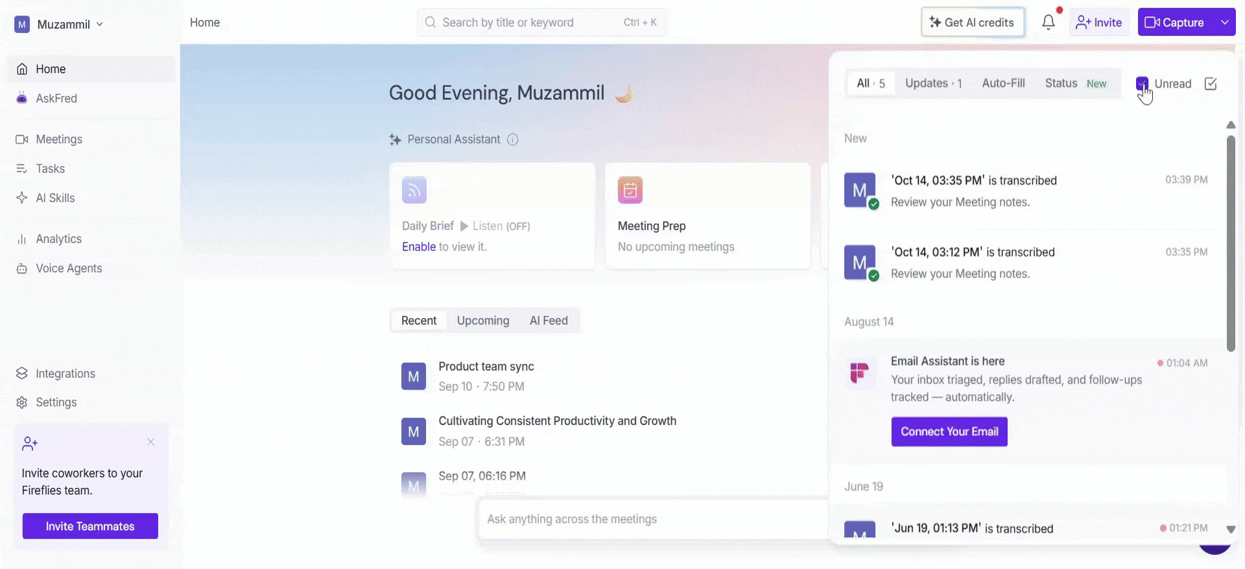Screen dimensions: 1245x569
Task: Click the Ask anything across meetings field
Action: tap(653, 519)
